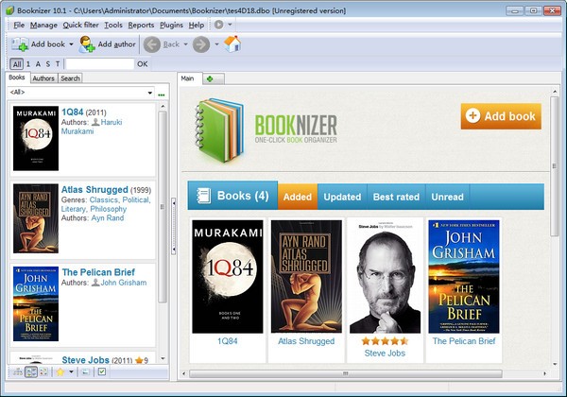
Task: Expand the Add book dropdown arrow
Action: (72, 43)
